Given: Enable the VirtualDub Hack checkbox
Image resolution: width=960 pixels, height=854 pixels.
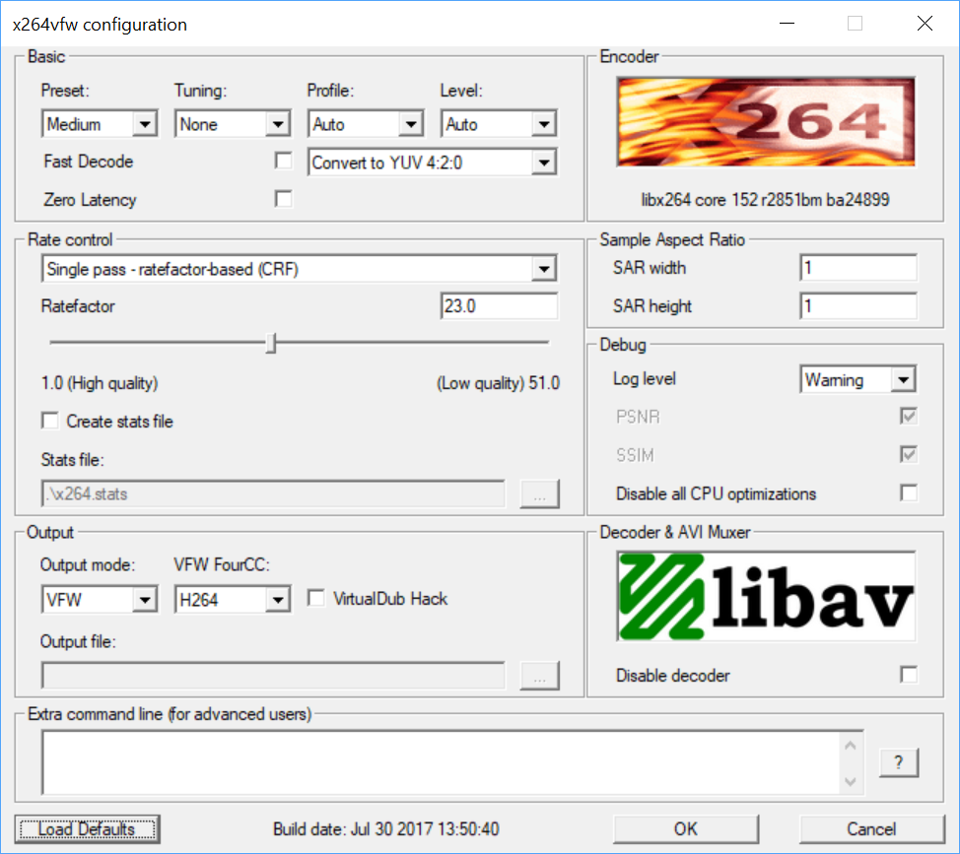Looking at the screenshot, I should [316, 598].
